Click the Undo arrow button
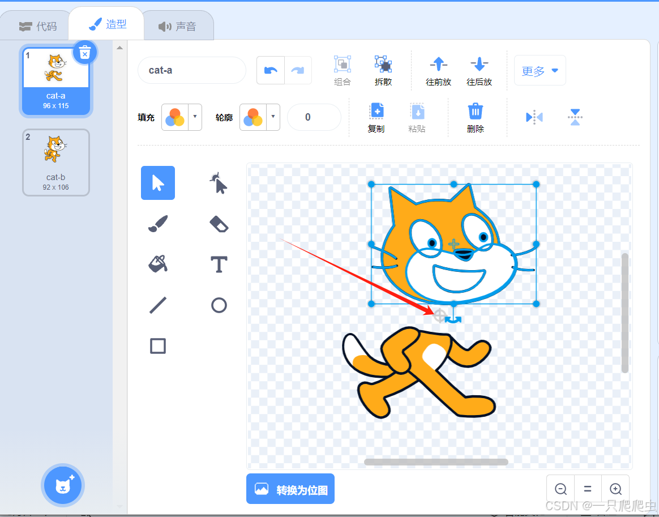Image resolution: width=659 pixels, height=517 pixels. click(x=271, y=70)
